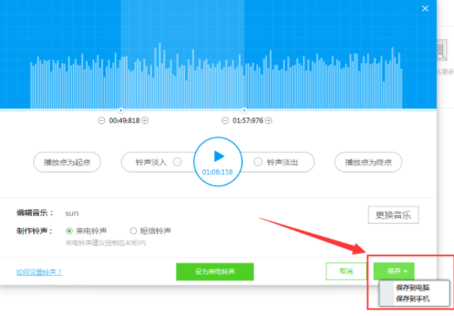The width and height of the screenshot is (454, 316).
Task: Open the 如何设置铃声? help link
Action: tap(39, 272)
